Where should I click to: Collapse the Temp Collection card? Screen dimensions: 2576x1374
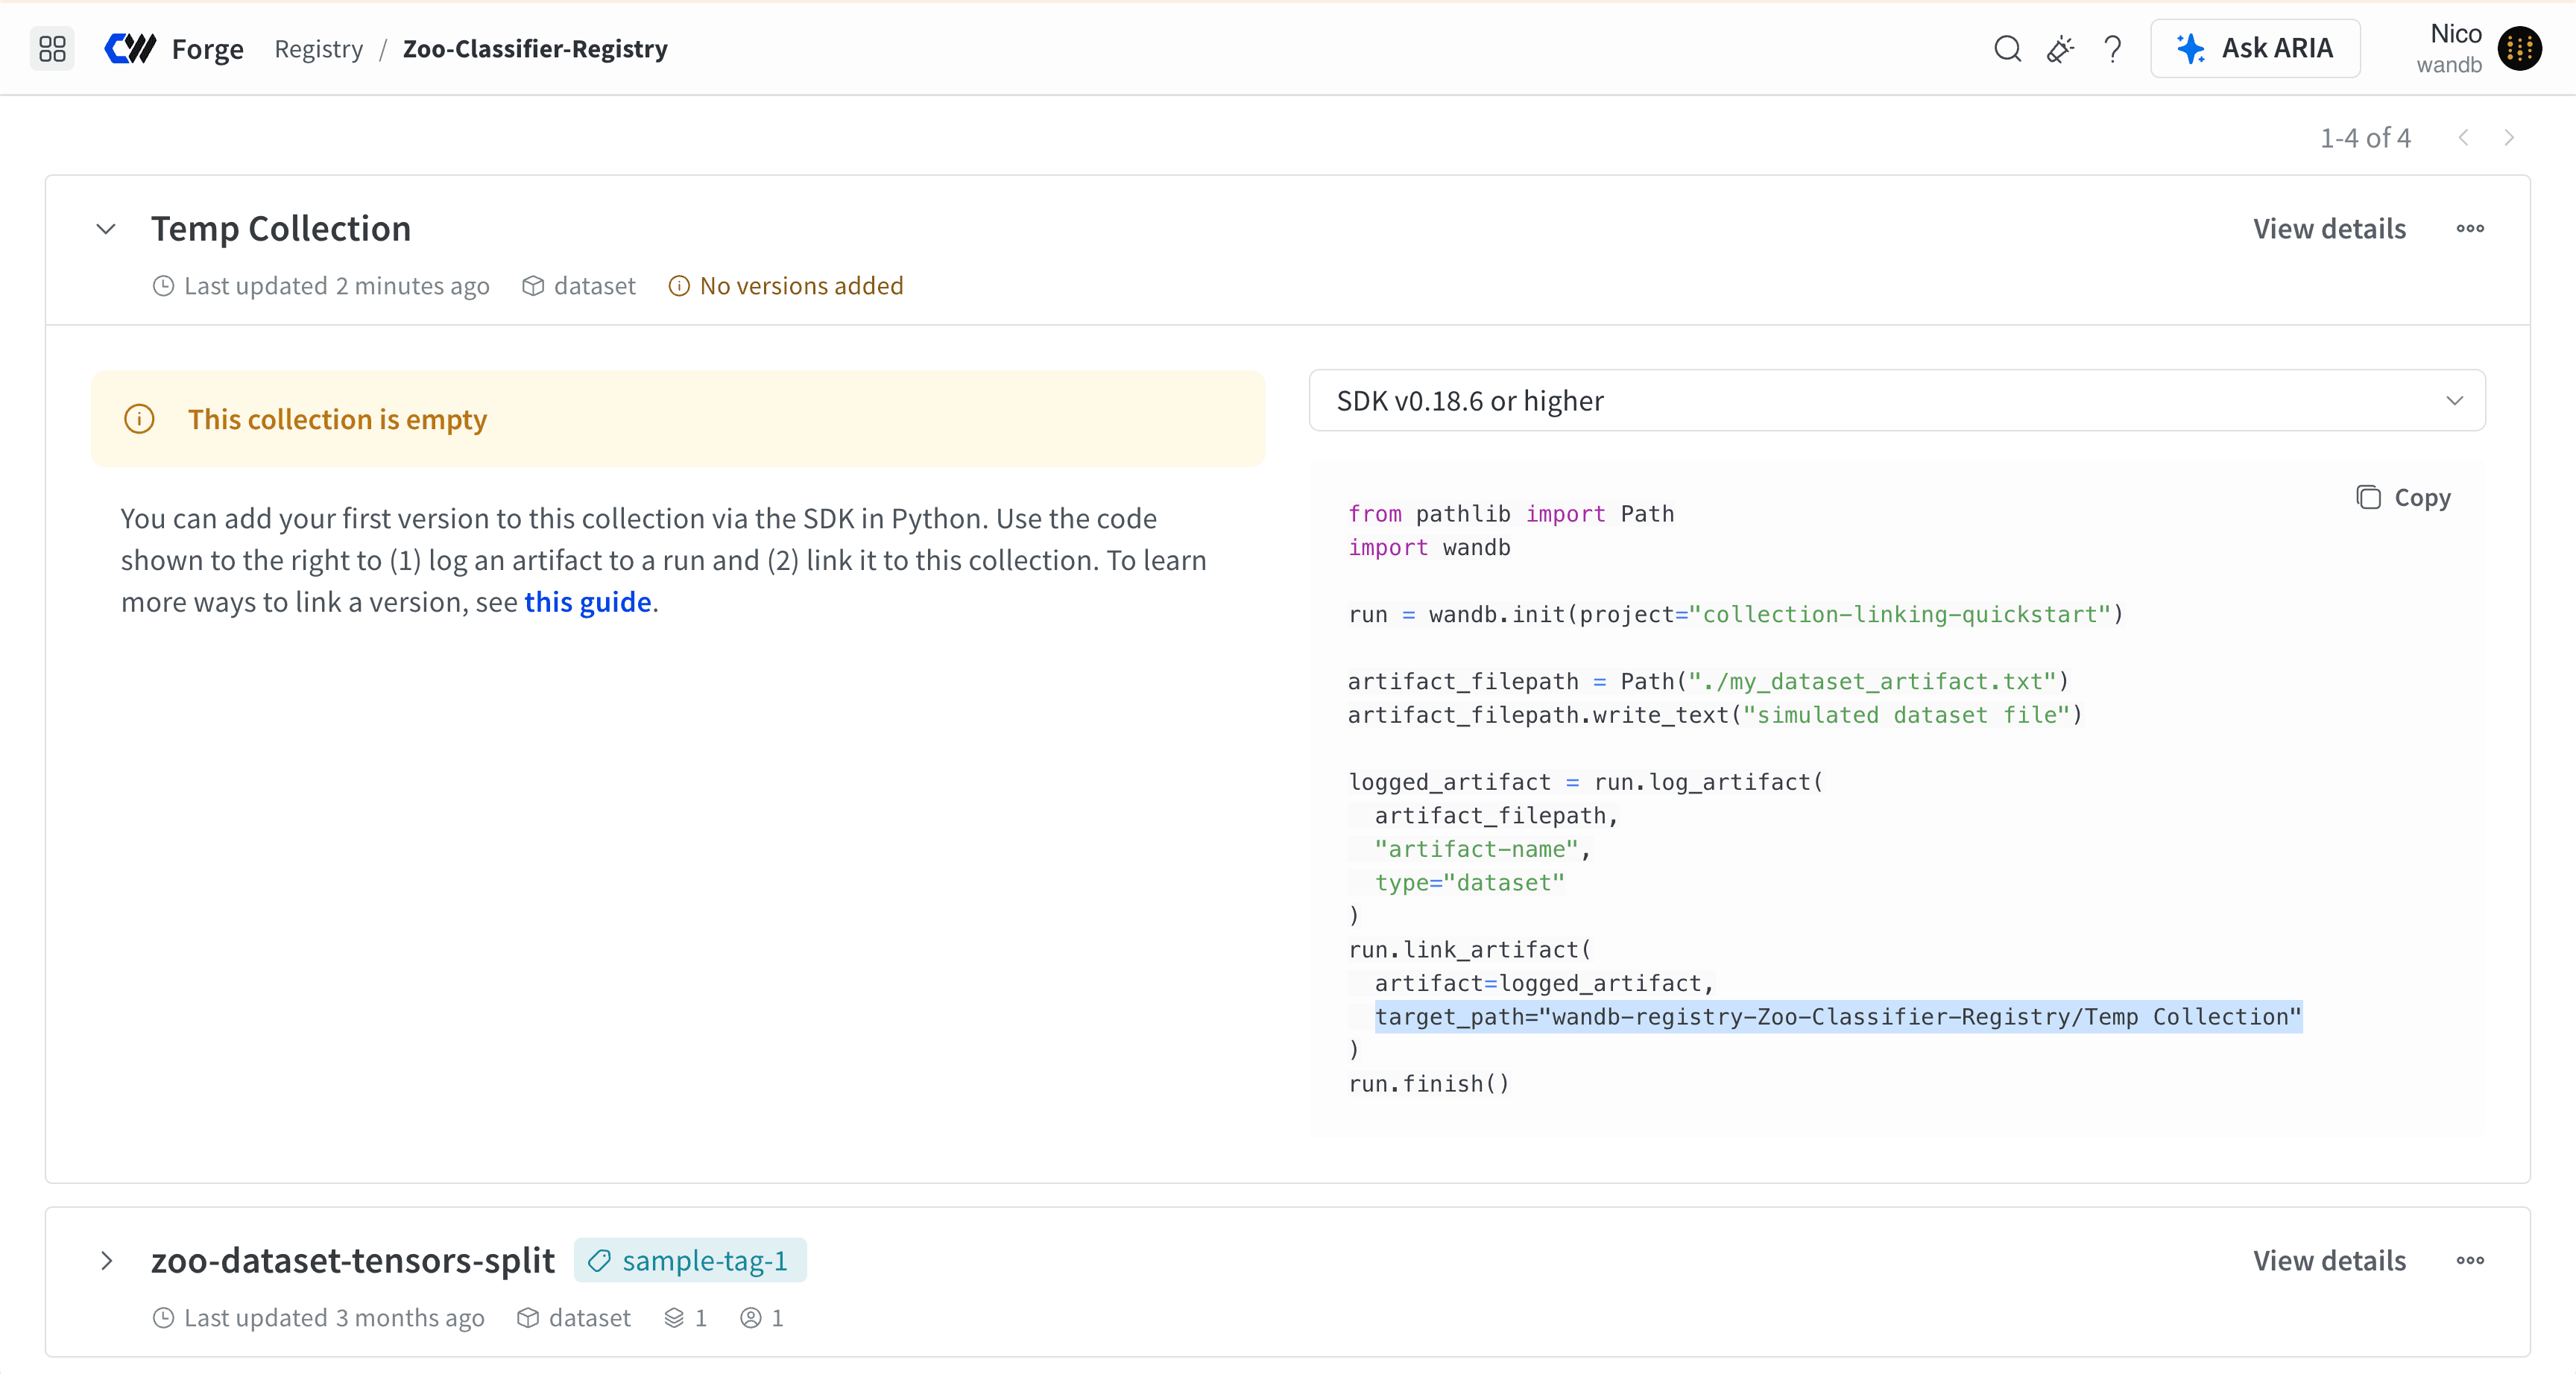click(x=106, y=229)
